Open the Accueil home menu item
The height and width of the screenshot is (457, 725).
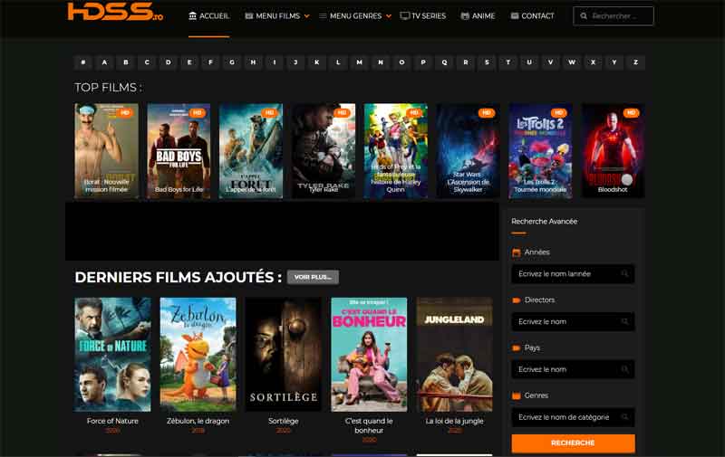click(209, 15)
